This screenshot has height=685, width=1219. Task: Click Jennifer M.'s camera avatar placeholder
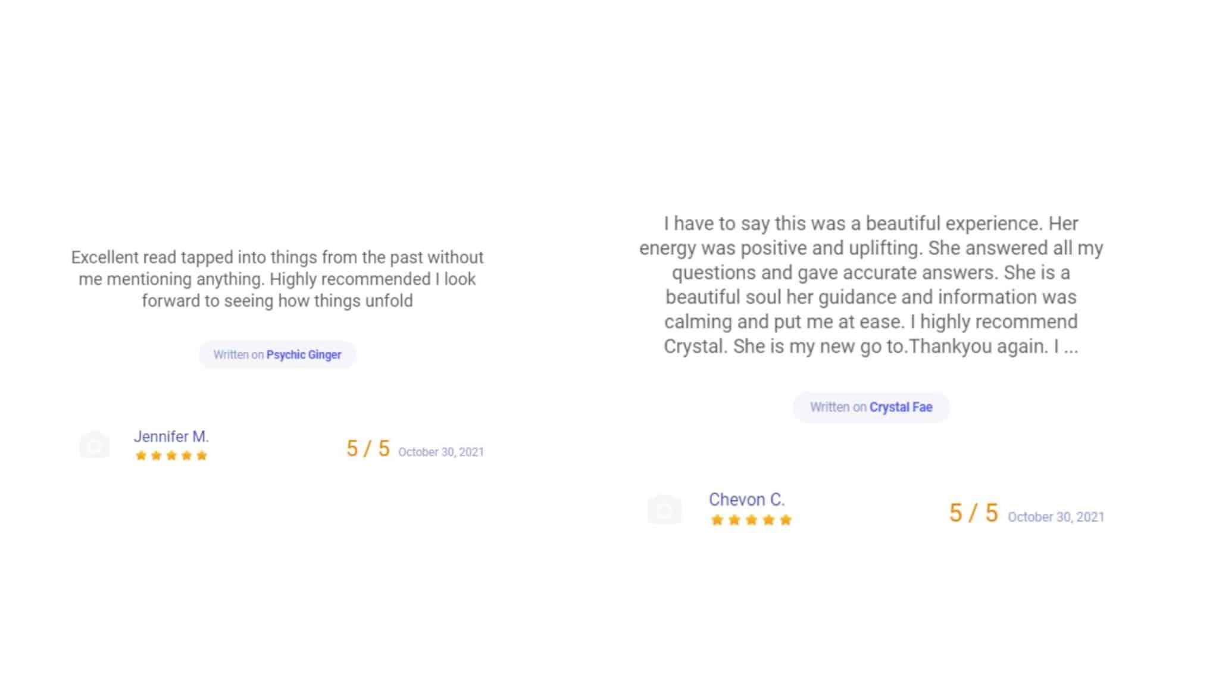point(95,445)
